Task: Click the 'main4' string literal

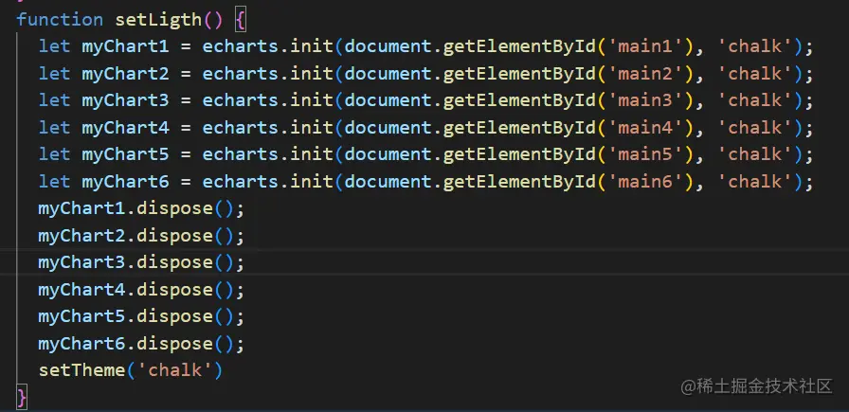Action: pyautogui.click(x=645, y=128)
